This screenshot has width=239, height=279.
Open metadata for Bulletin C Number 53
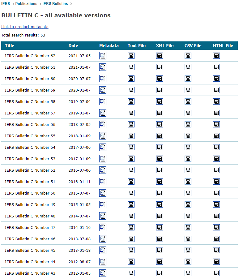click(103, 159)
